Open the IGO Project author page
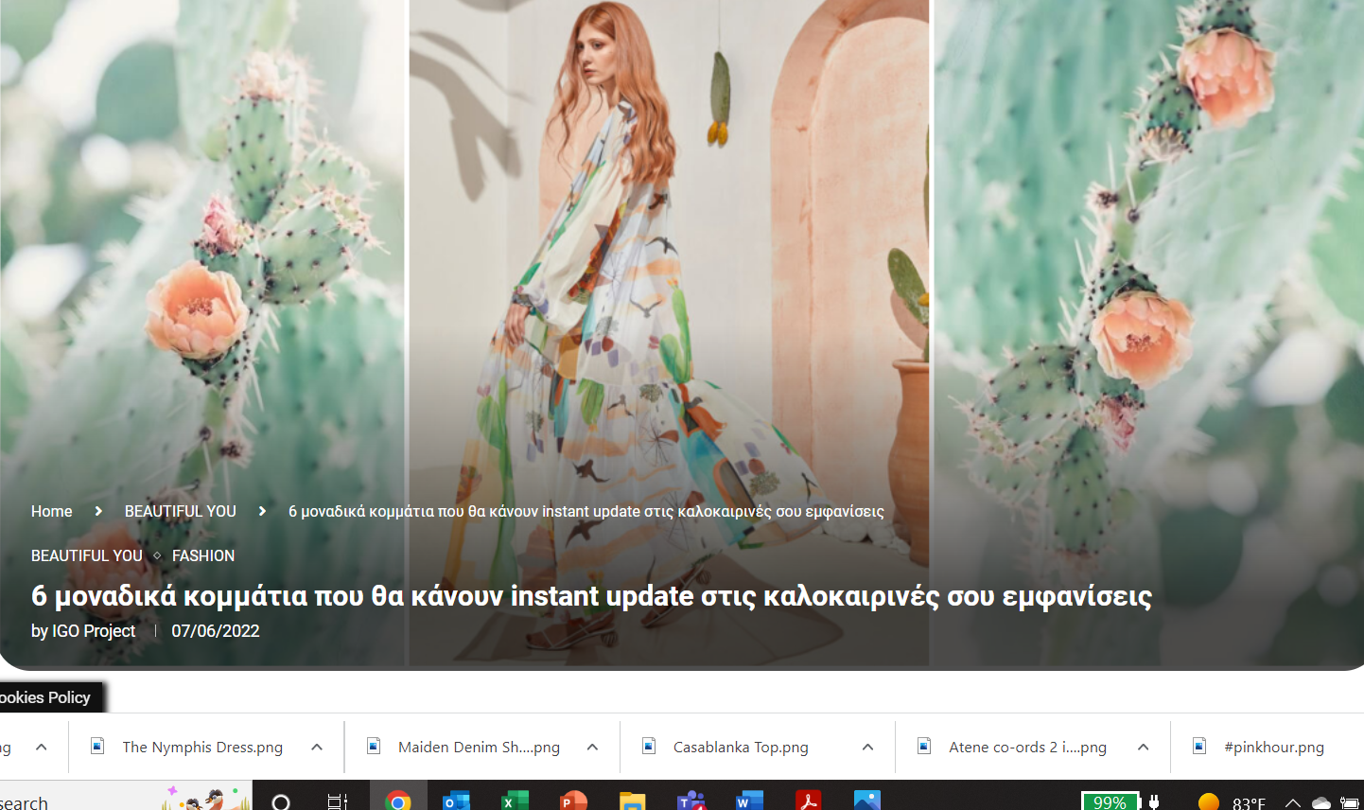Screen dimensions: 1364x810 pos(93,631)
